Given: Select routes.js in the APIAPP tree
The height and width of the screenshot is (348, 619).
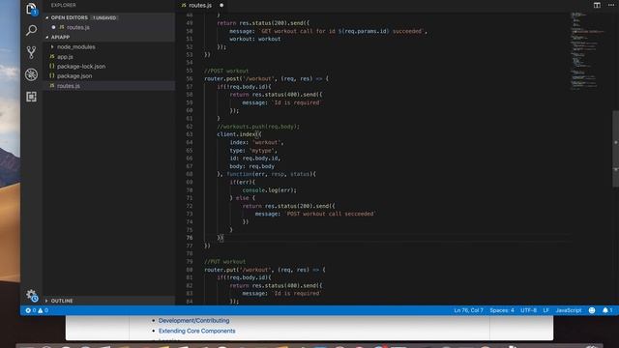Looking at the screenshot, I should click(x=69, y=86).
